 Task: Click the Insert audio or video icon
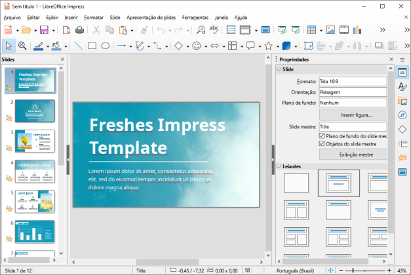[x=344, y=30]
